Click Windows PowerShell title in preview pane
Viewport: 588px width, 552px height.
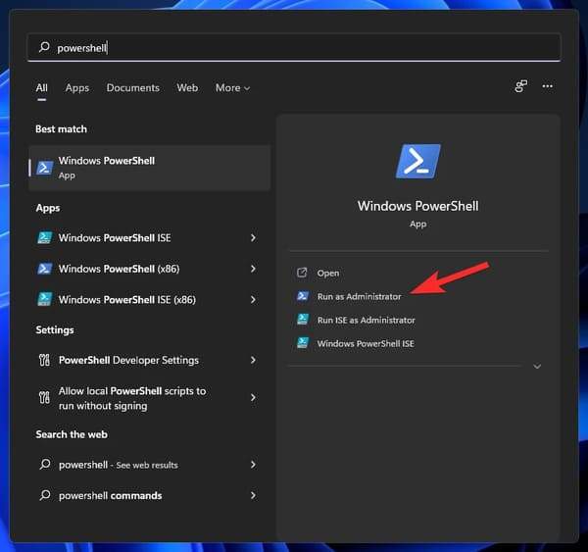point(418,206)
